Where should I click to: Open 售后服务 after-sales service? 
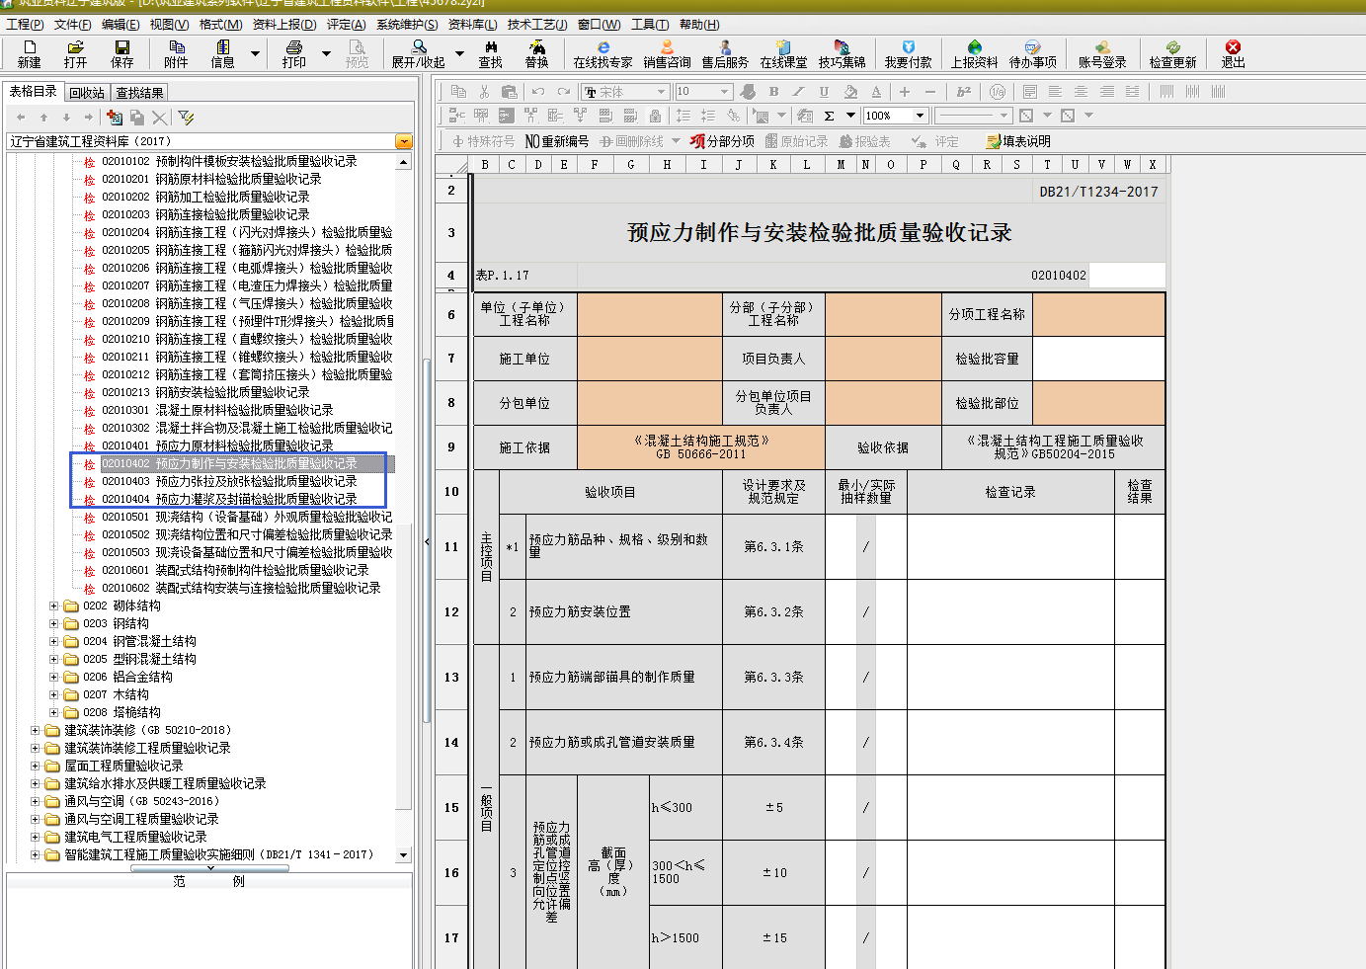[x=725, y=53]
